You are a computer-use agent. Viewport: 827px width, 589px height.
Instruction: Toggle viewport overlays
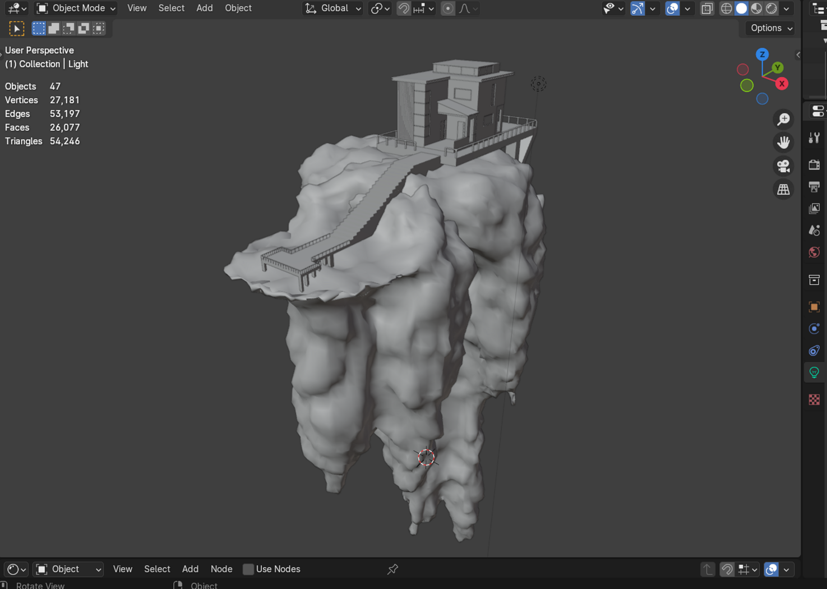coord(672,8)
